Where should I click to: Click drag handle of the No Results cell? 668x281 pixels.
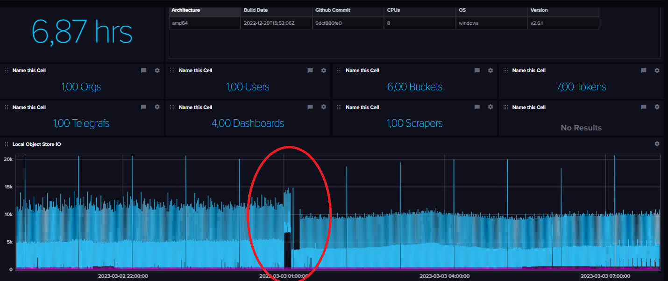point(506,107)
